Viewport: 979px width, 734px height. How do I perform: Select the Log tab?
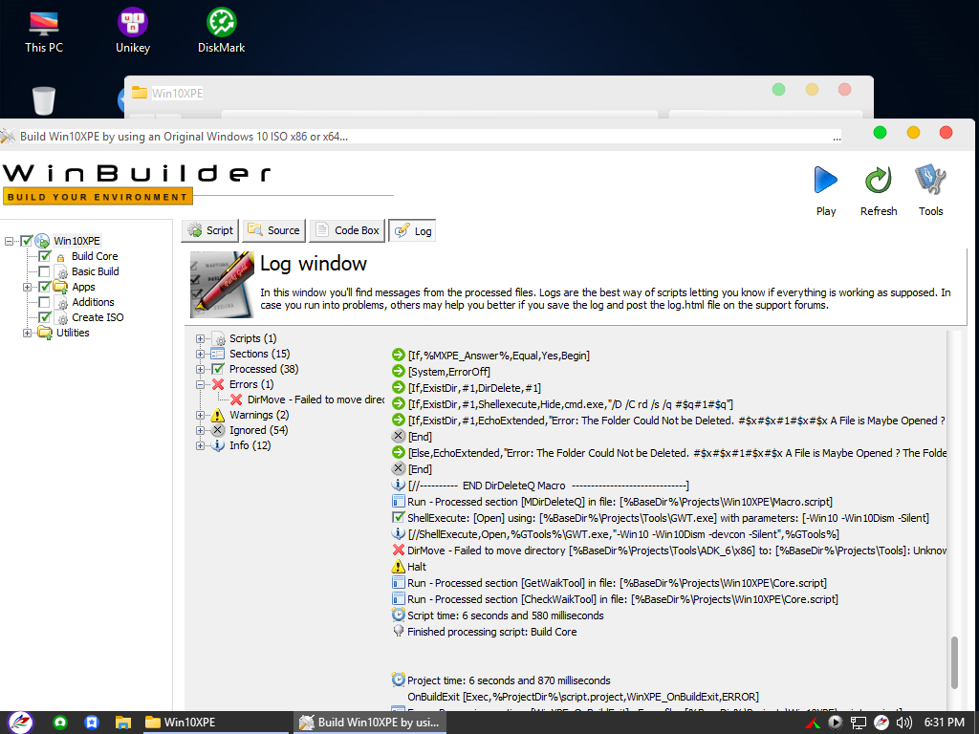tap(412, 231)
